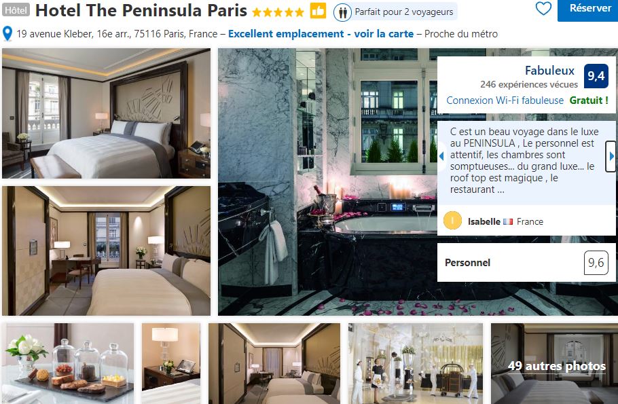The image size is (618, 404).
Task: Click Isabelle's yellow avatar icon
Action: click(452, 221)
